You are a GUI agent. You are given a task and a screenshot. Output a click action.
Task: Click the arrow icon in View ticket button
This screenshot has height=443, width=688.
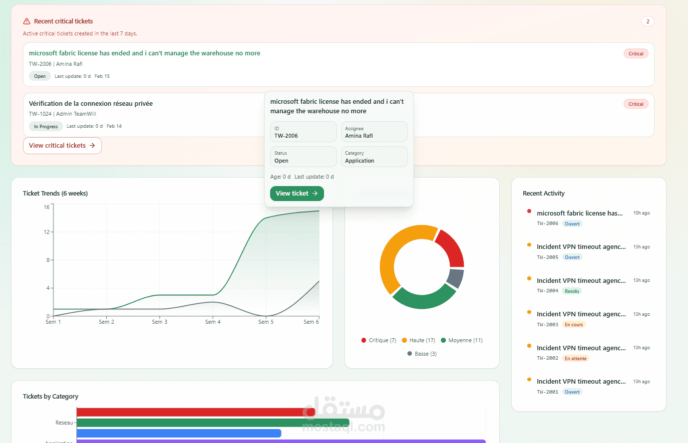click(x=315, y=194)
